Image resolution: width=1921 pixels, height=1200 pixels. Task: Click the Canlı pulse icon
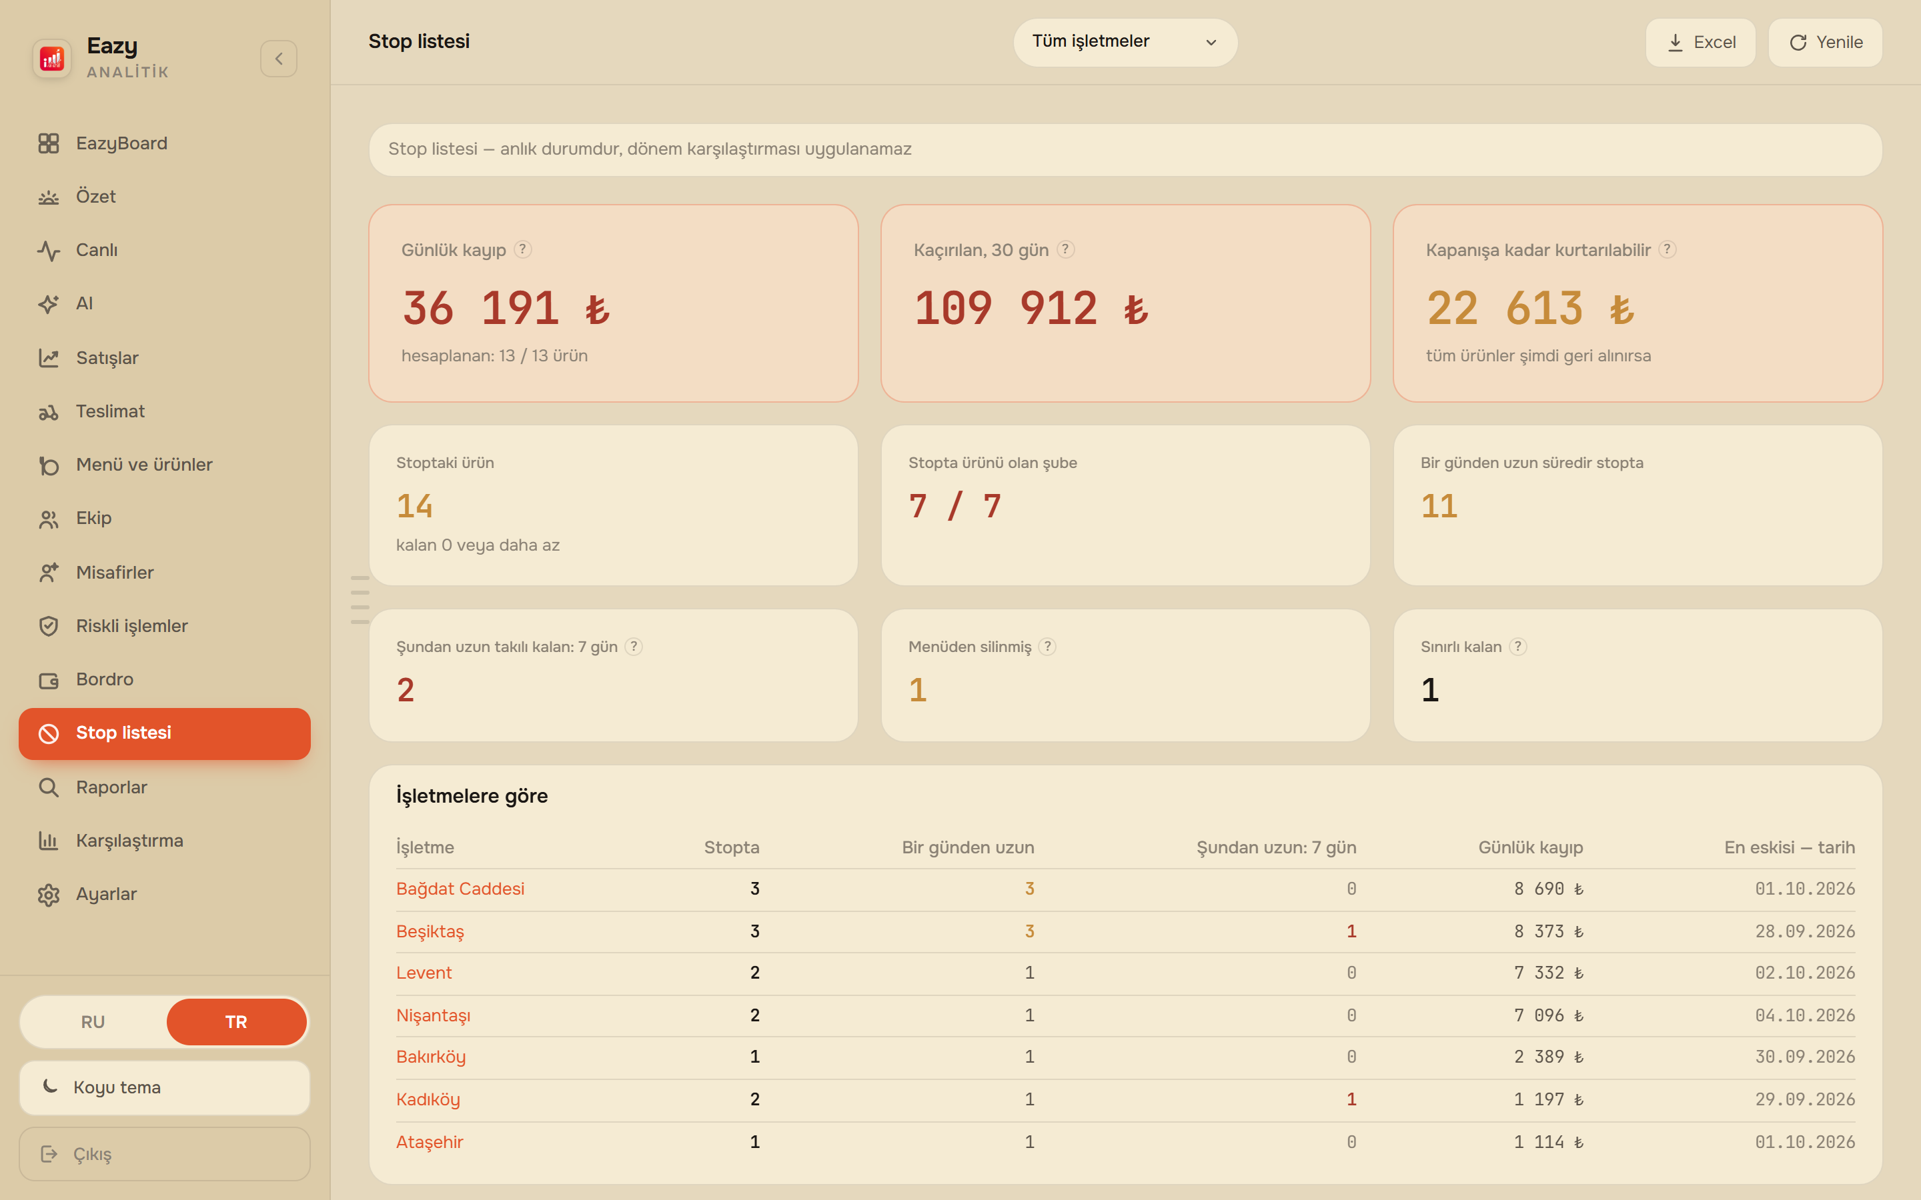click(49, 250)
